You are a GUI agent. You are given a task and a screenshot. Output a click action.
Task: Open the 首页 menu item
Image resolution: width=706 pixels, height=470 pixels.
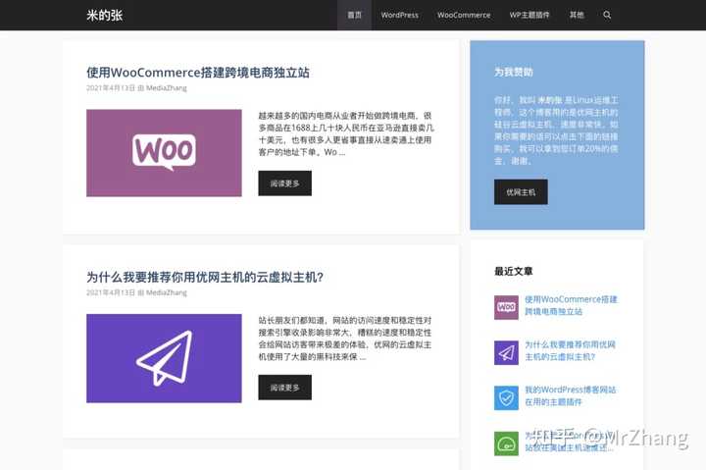[354, 15]
